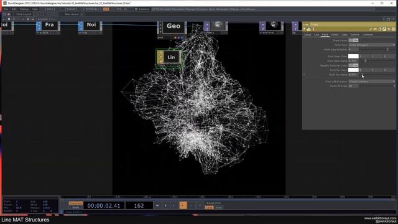This screenshot has width=398, height=224.
Task: Open parameter help question mark icon
Action: point(304,29)
